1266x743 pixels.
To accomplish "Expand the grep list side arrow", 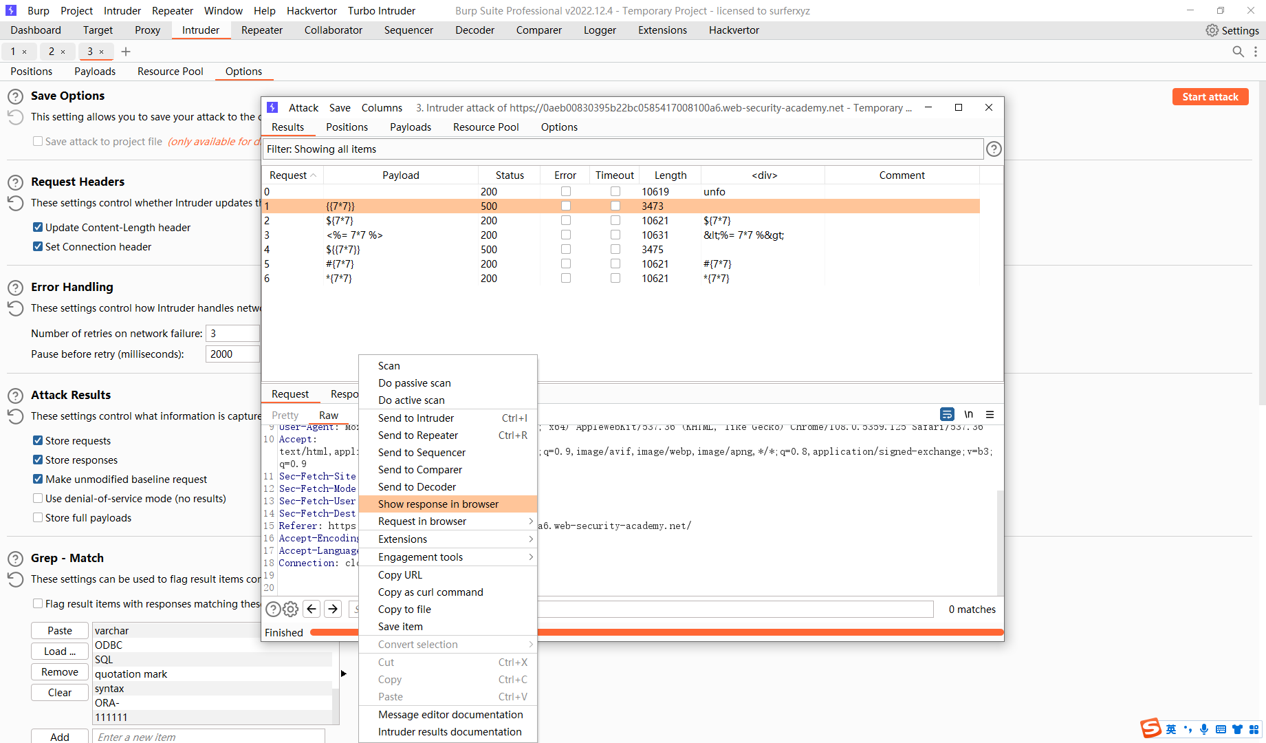I will pyautogui.click(x=343, y=674).
